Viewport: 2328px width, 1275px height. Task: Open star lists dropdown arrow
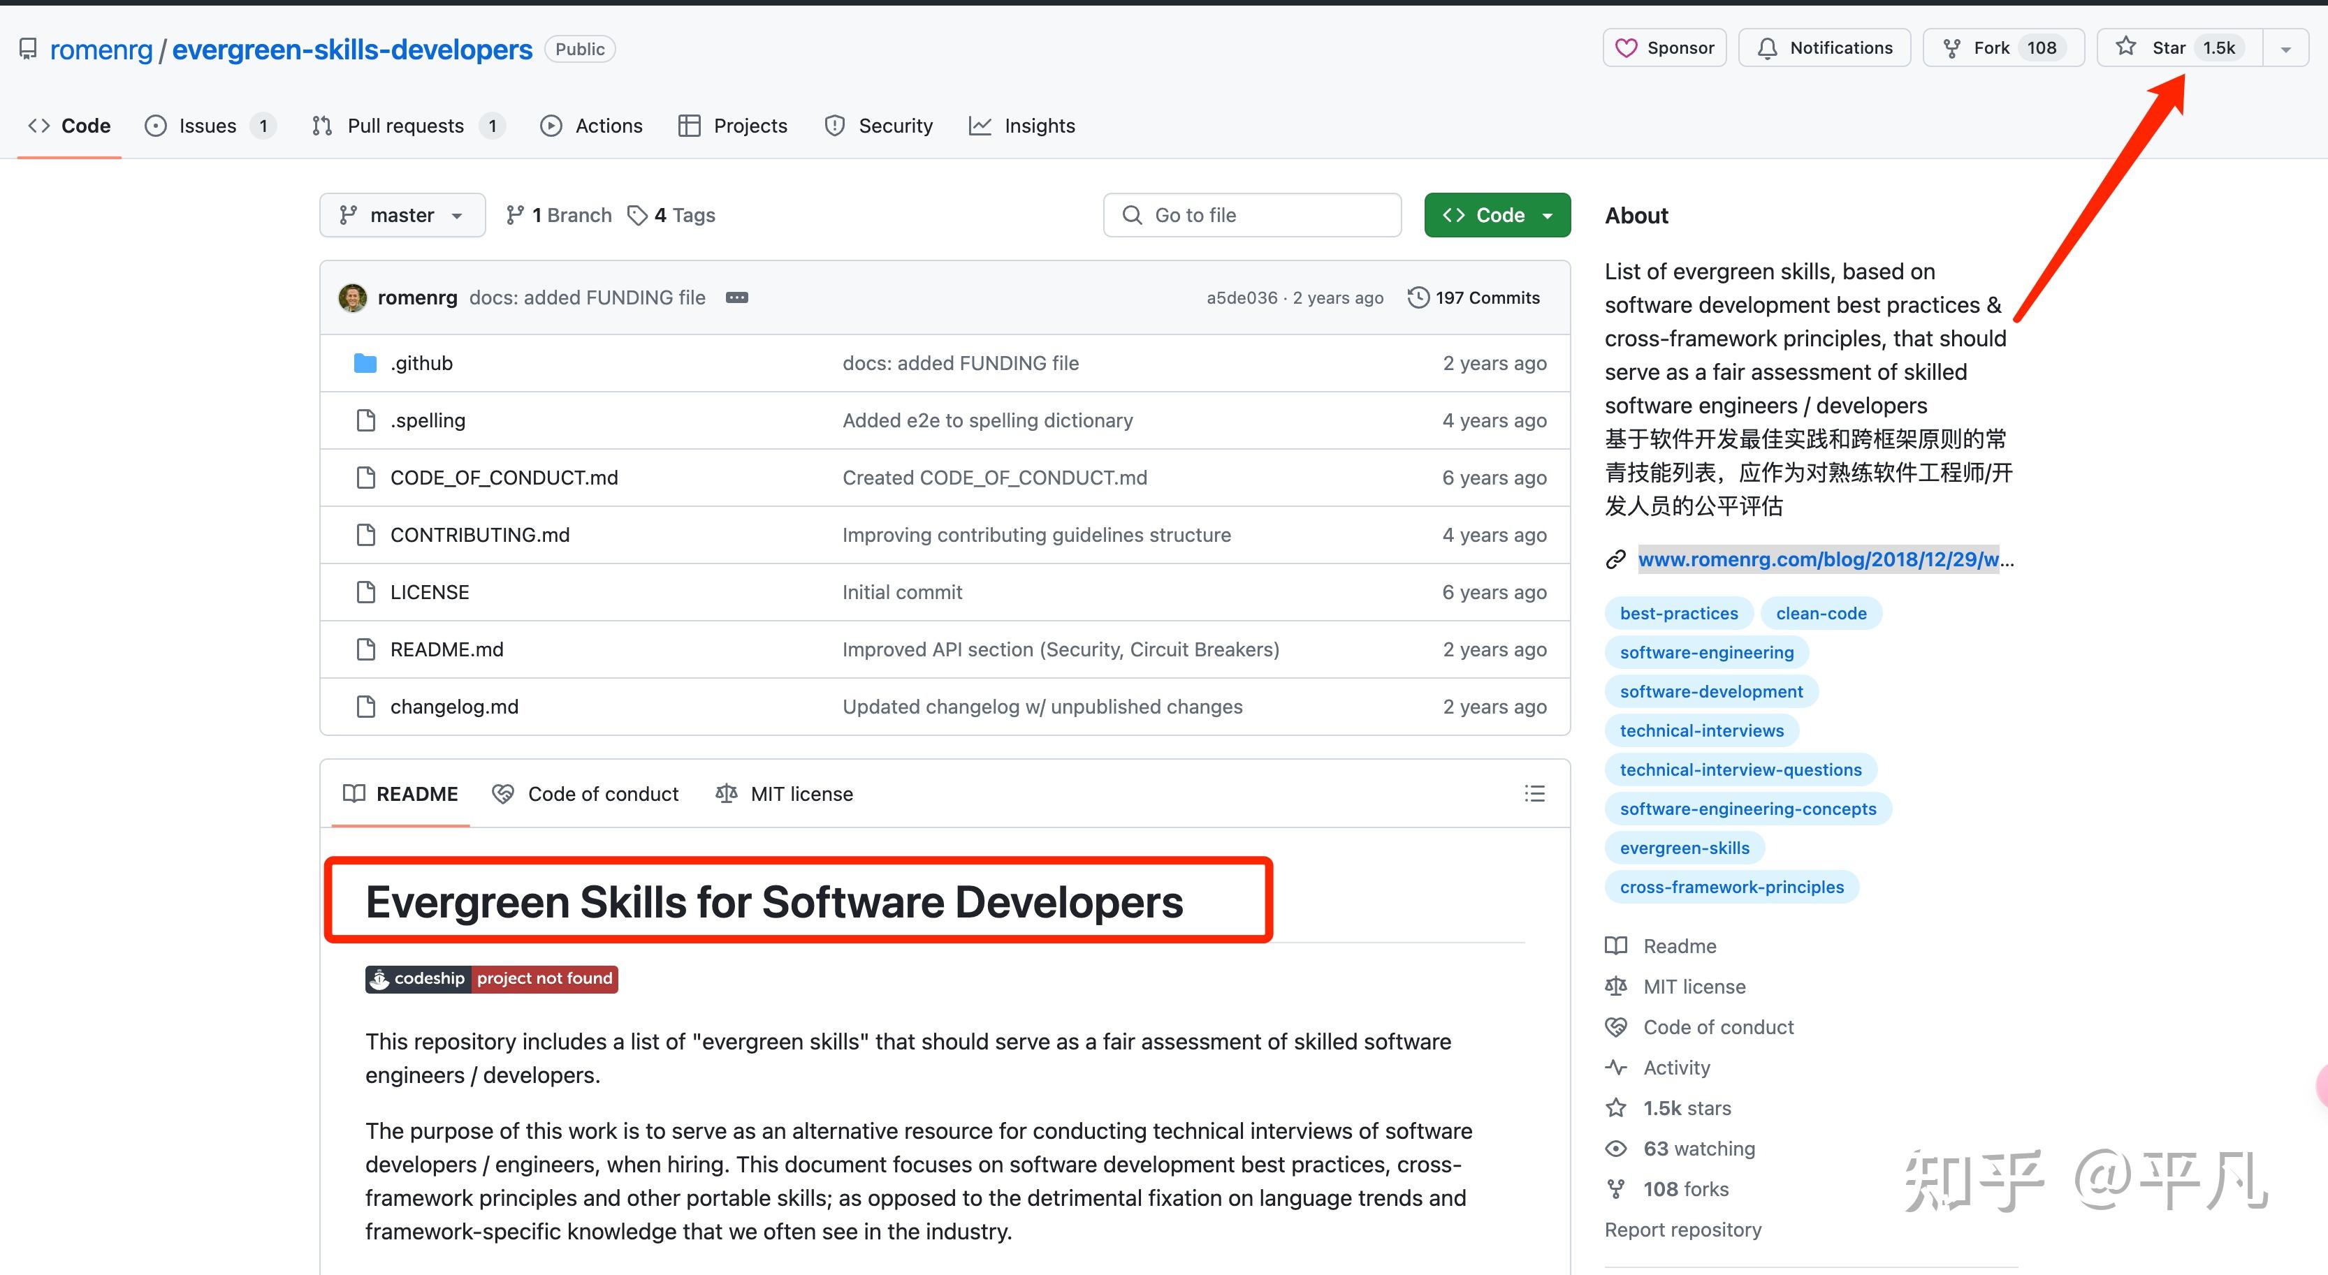coord(2285,48)
